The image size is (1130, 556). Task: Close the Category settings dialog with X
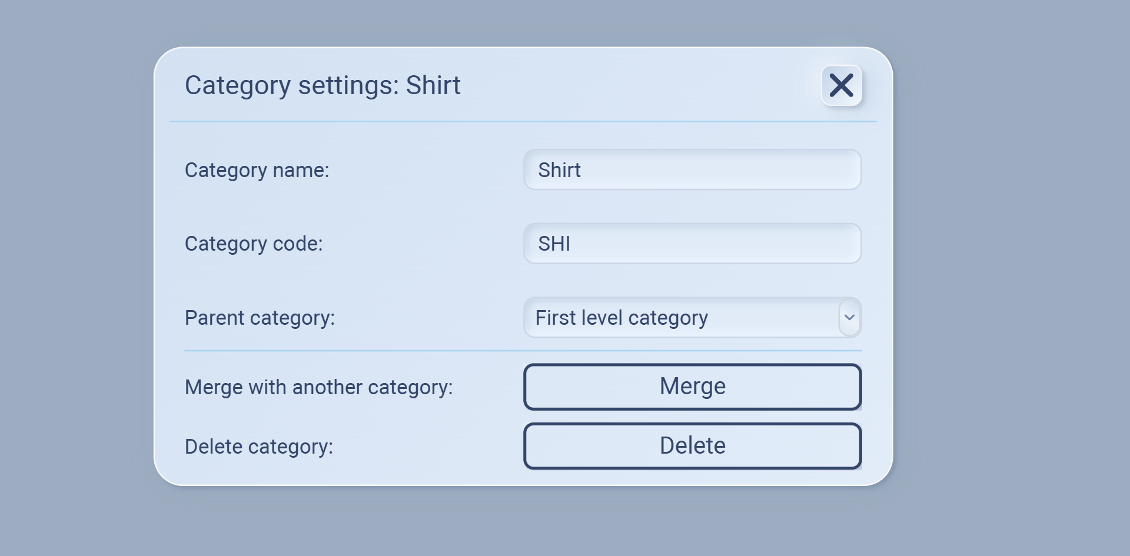click(x=842, y=85)
